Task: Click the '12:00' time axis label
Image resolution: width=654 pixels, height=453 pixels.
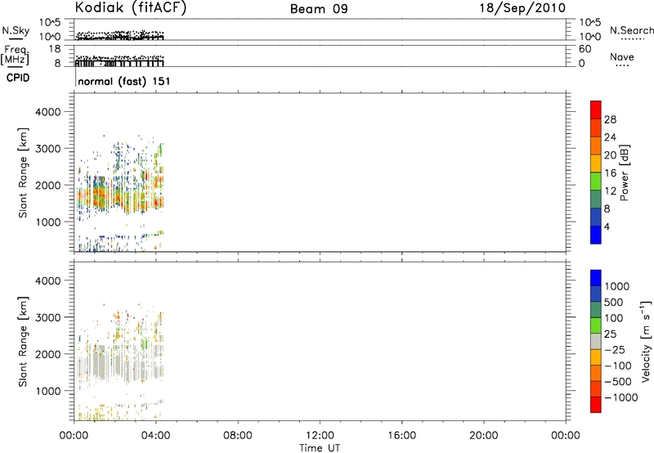Action: 320,436
